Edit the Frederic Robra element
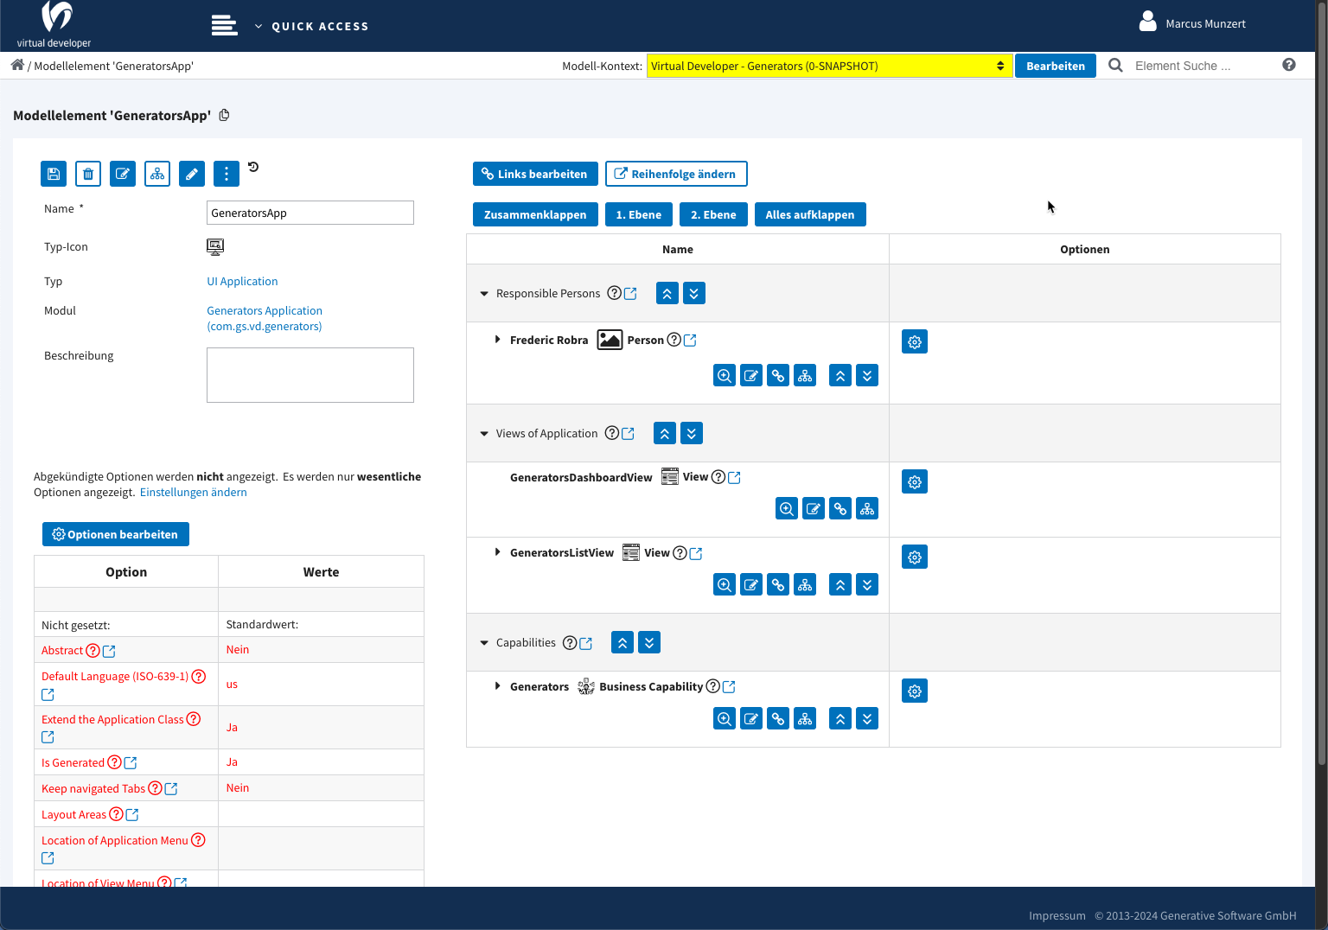The image size is (1328, 930). coord(751,375)
